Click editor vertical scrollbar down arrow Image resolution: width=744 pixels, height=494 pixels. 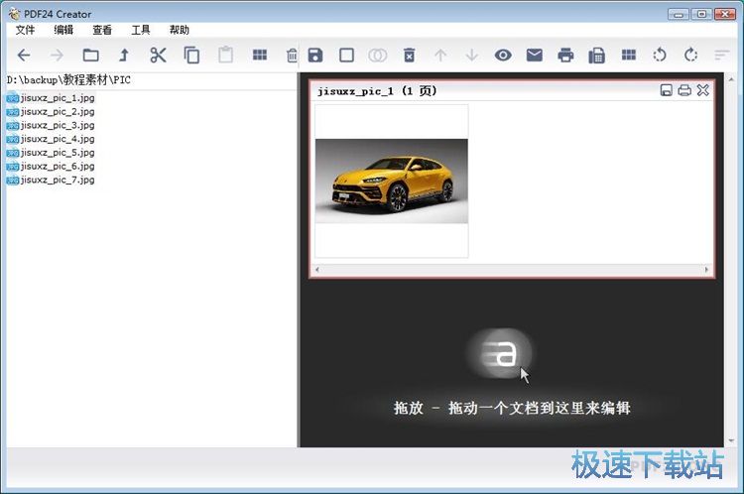(x=731, y=440)
